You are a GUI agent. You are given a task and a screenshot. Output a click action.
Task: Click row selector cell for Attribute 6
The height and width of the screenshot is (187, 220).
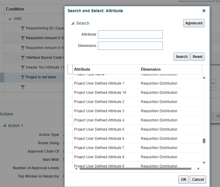pos(70,139)
